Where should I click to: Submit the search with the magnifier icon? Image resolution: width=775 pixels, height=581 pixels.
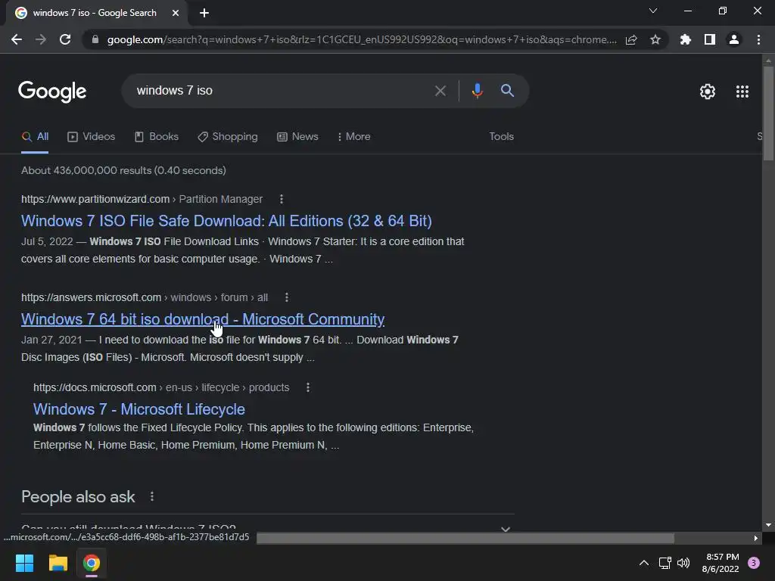tap(507, 91)
